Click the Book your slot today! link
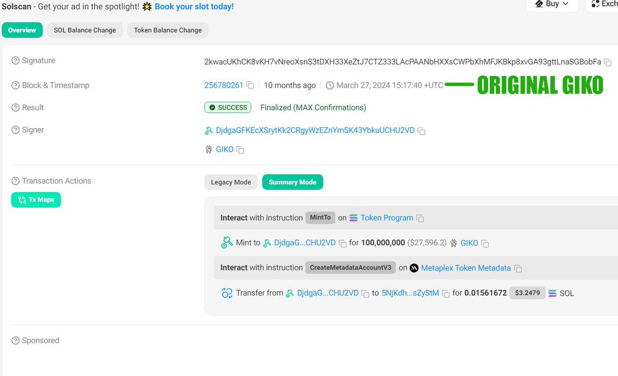 [194, 7]
